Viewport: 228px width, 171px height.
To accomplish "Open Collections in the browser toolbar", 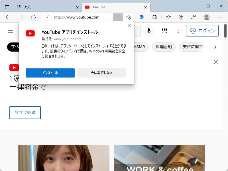I will click(181, 17).
